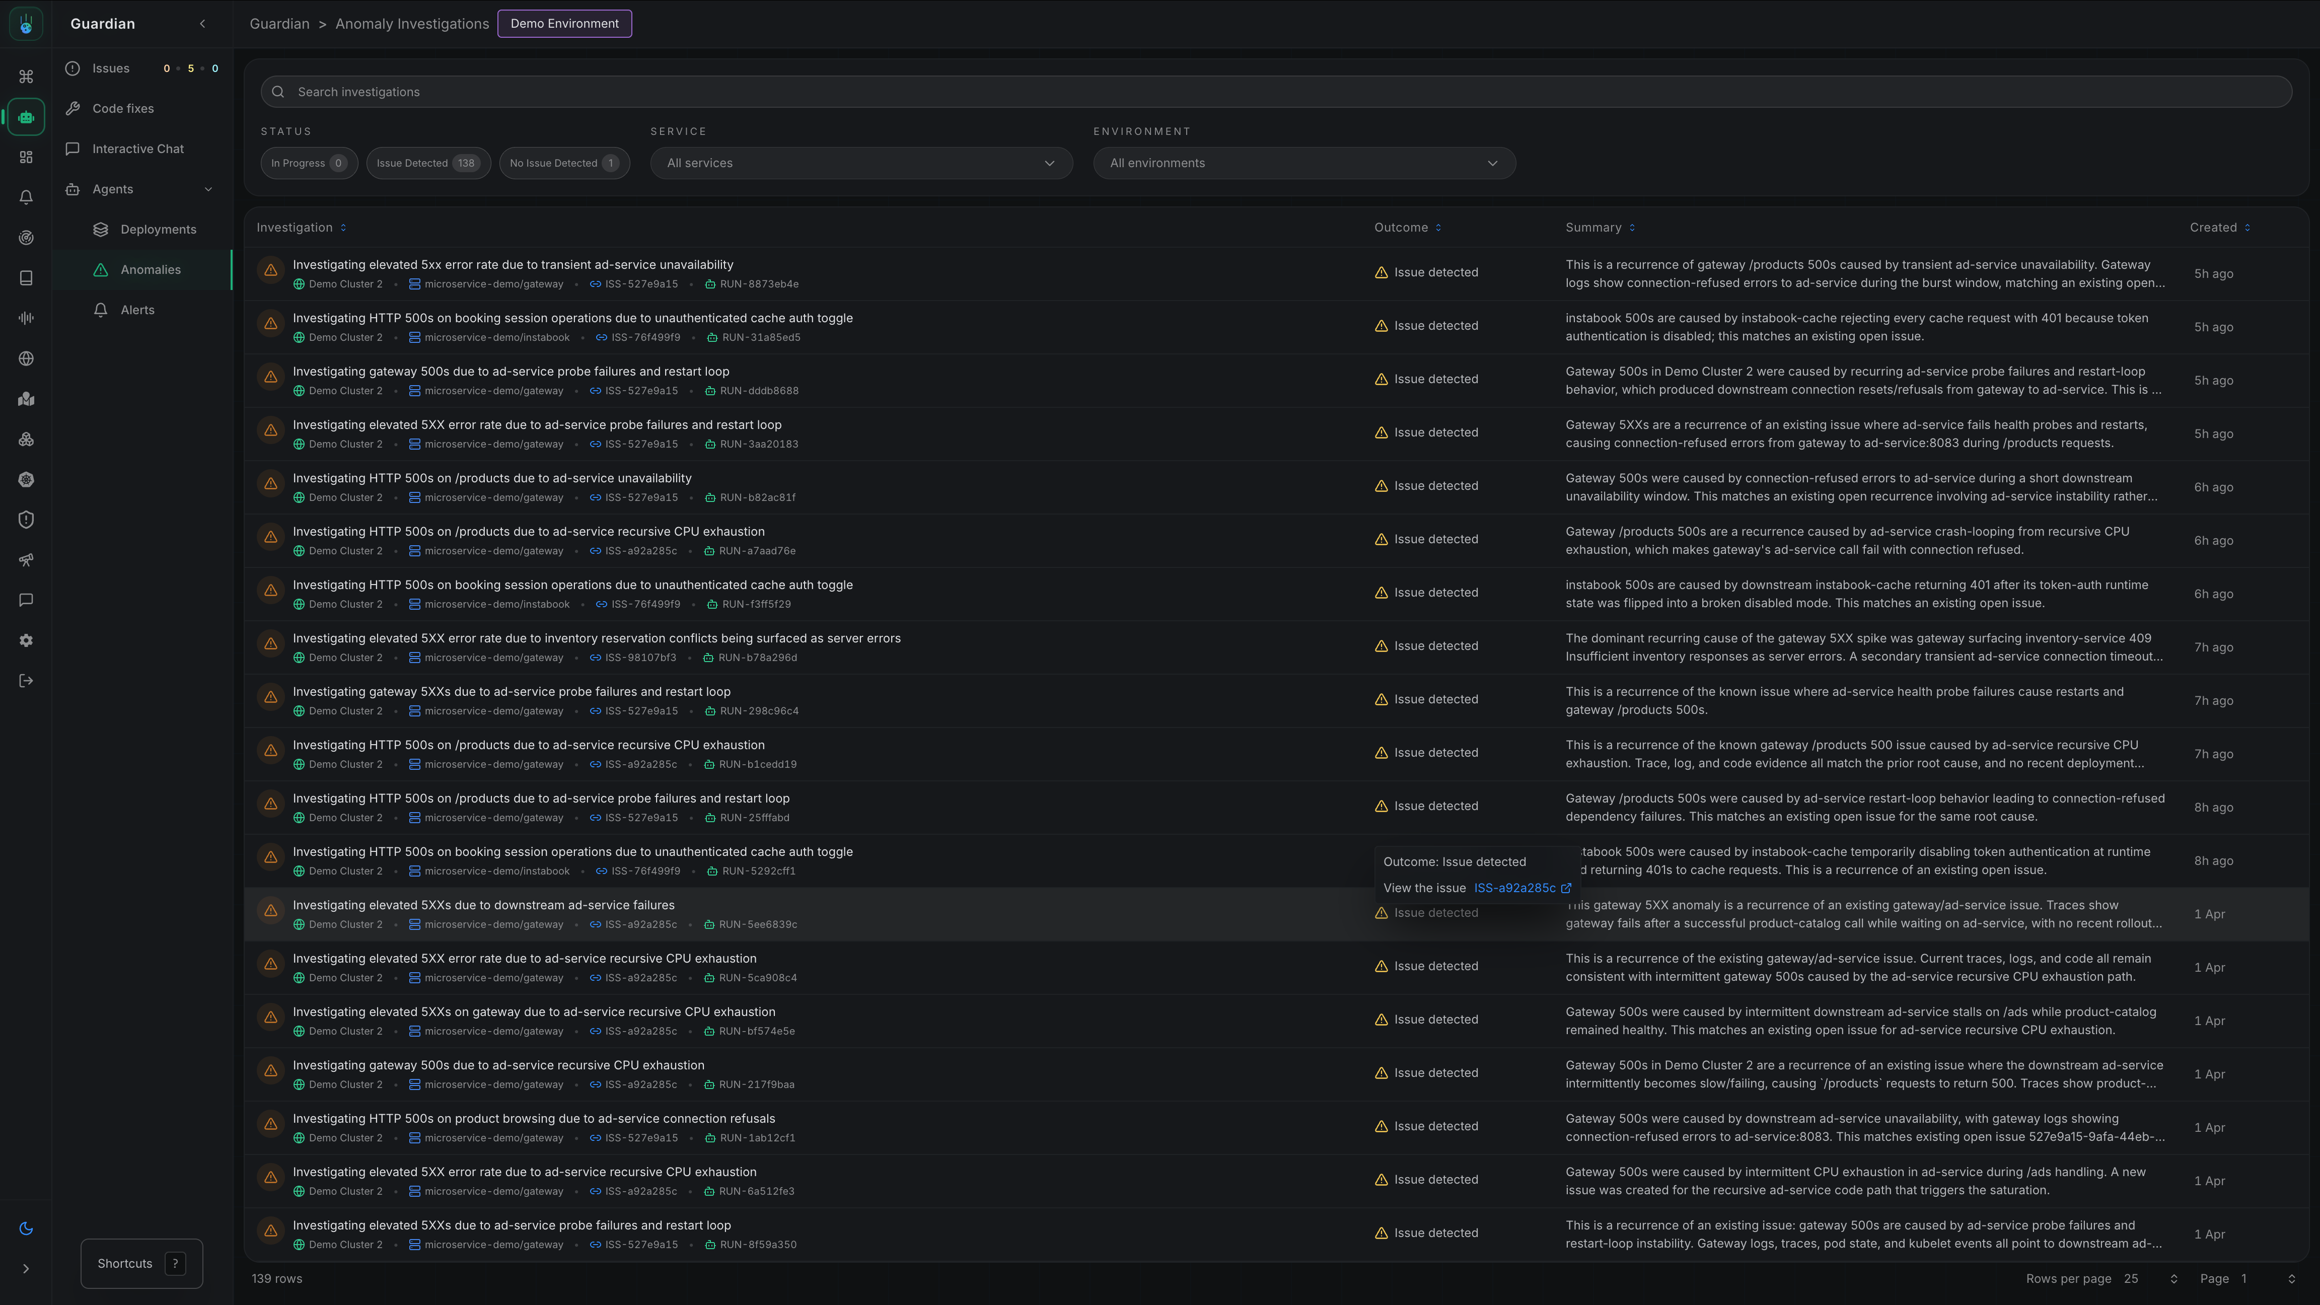The height and width of the screenshot is (1305, 2320).
Task: Open the settings gear icon in left rail
Action: click(x=26, y=640)
